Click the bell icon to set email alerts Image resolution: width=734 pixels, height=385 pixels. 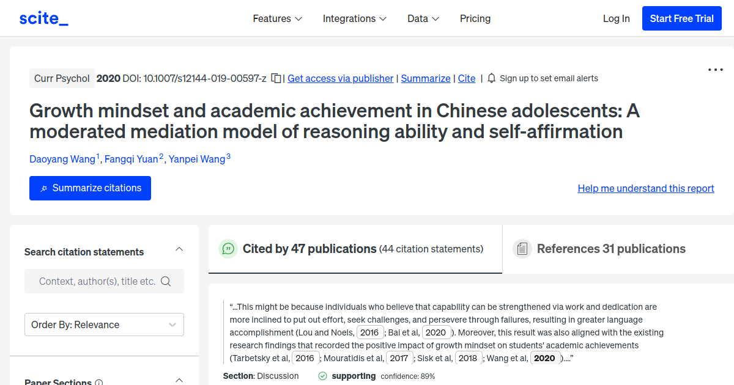(x=492, y=78)
